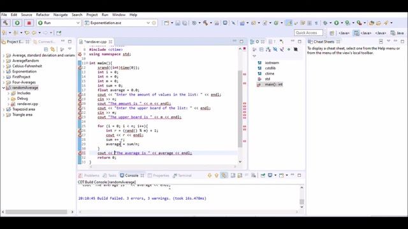Click Collapse All icon in Project Explorer
408x229 pixels.
point(46,49)
